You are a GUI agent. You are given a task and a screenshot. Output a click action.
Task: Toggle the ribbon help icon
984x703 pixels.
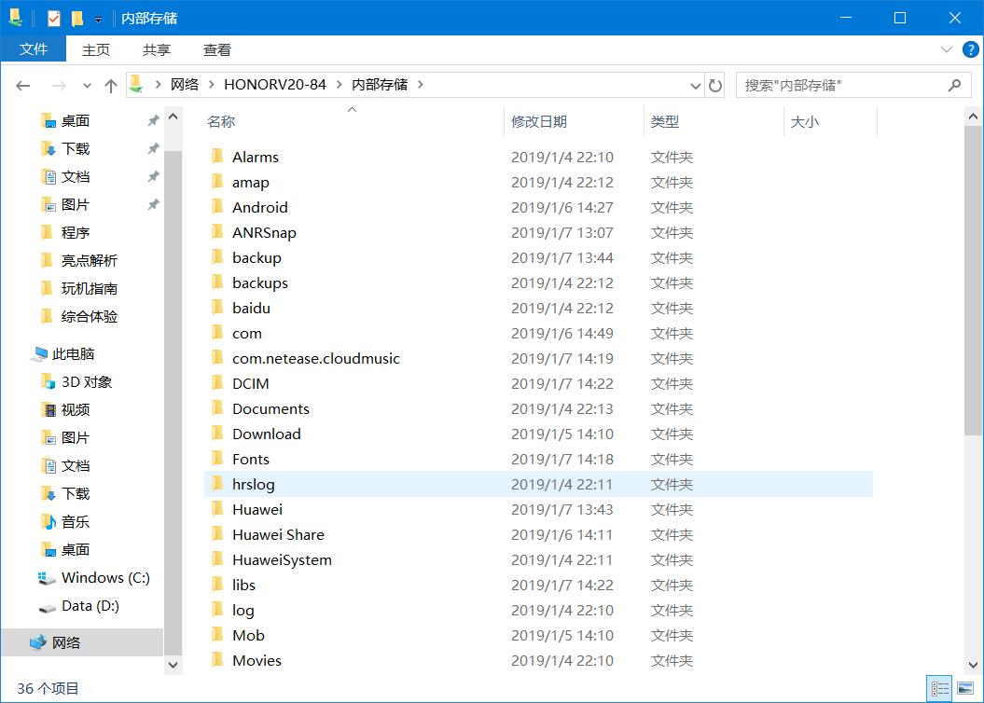971,49
